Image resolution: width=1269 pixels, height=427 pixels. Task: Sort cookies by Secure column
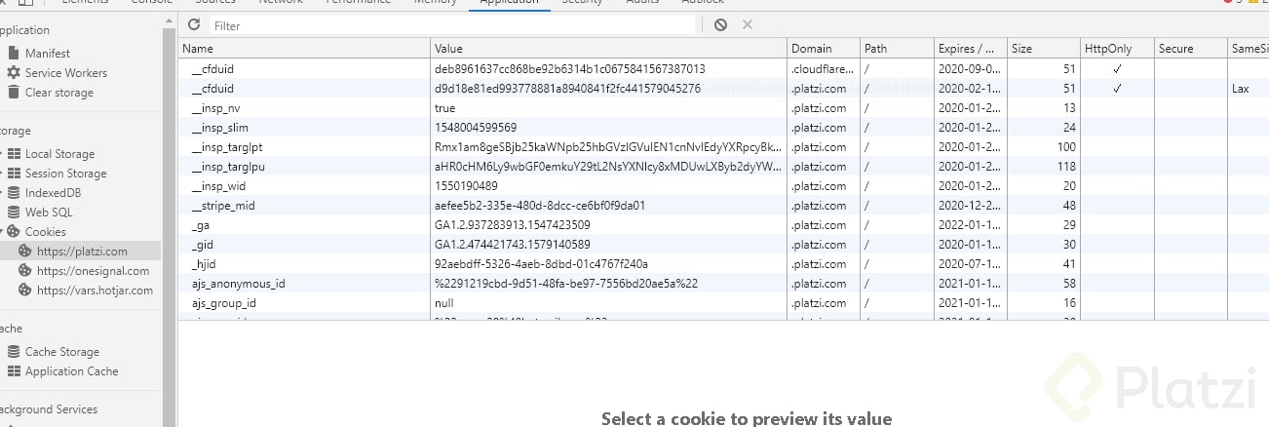1190,49
